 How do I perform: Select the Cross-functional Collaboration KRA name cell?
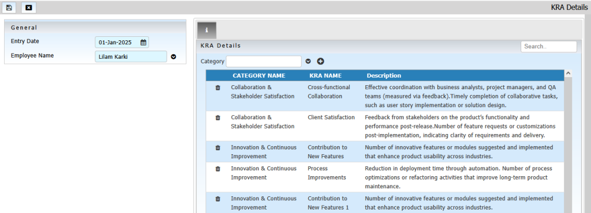[329, 92]
